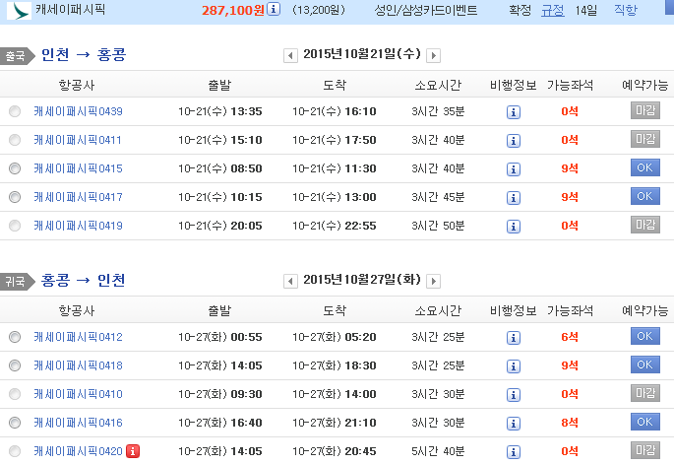The height and width of the screenshot is (464, 674).
Task: Open flight info icon for flight 0410
Action: pos(514,395)
